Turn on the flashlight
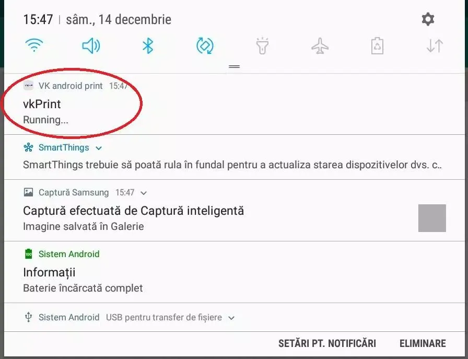The image size is (468, 359). point(262,45)
